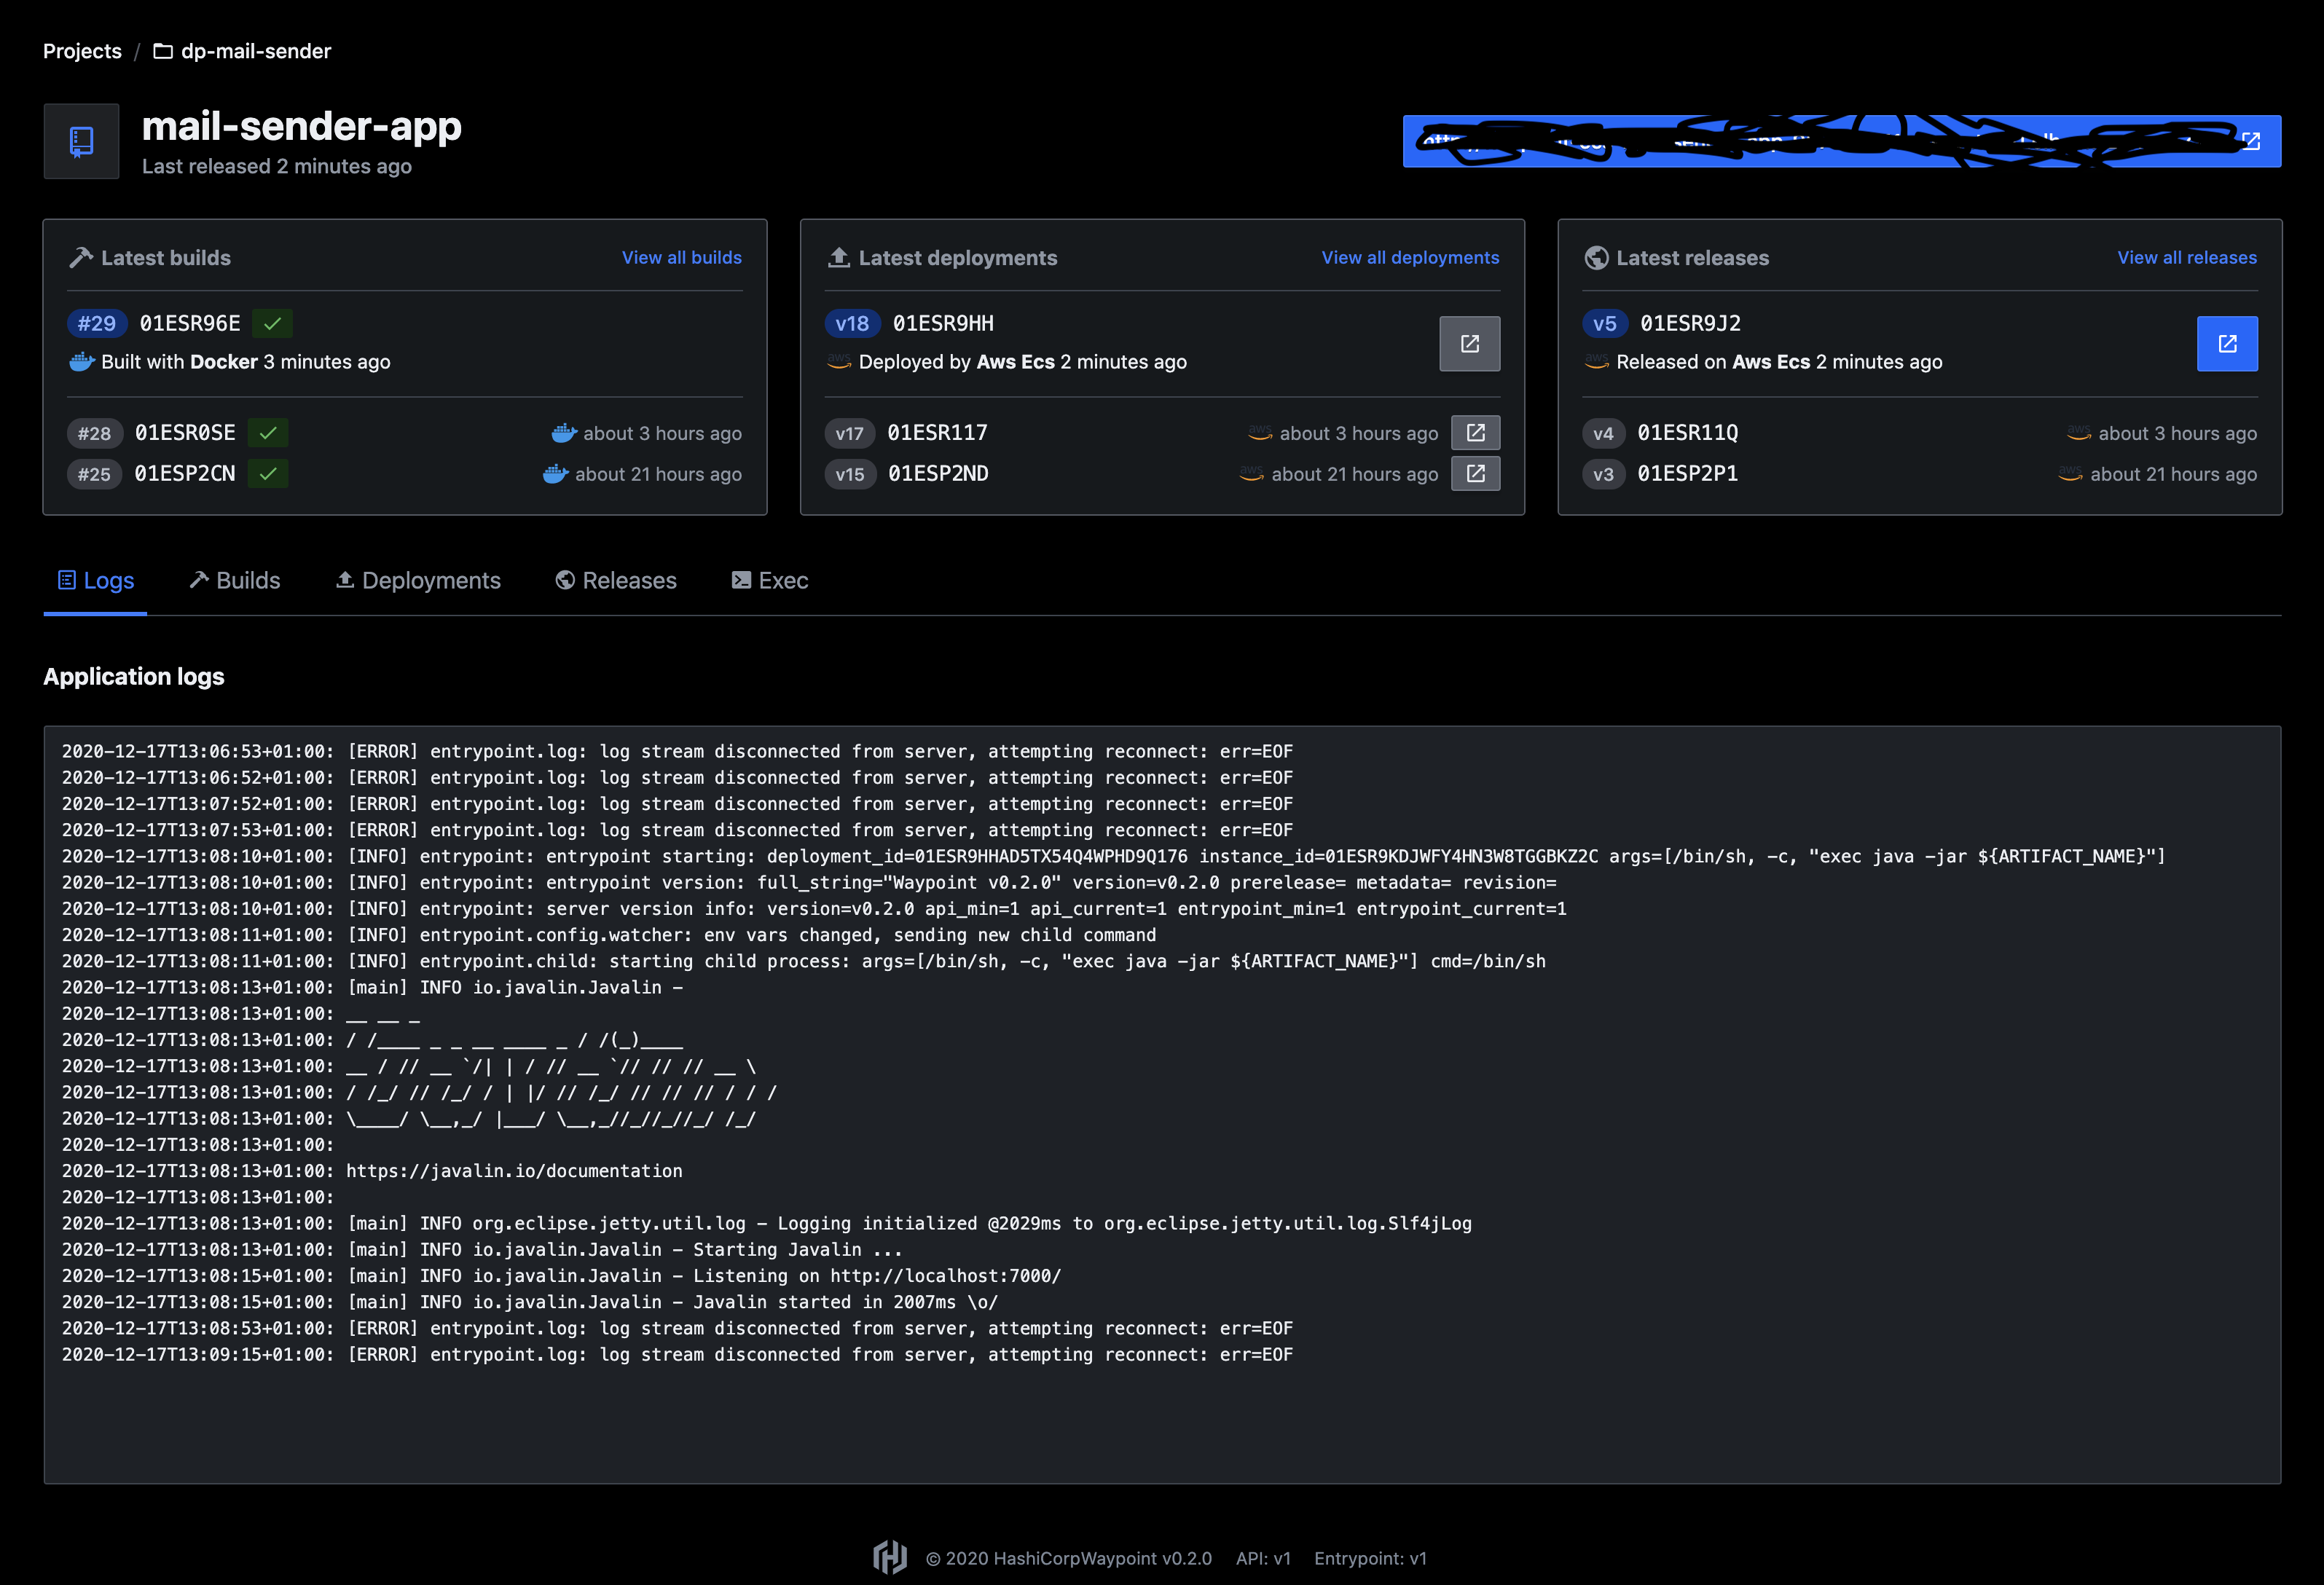Open the Exec tab
Screen dimensions: 2324x1585
coord(769,580)
